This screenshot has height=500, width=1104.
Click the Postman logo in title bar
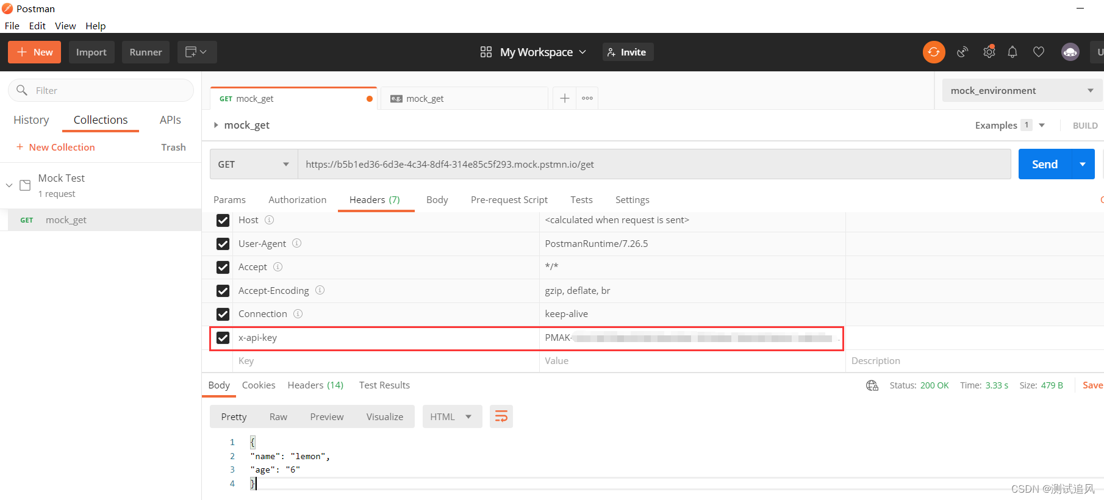(x=7, y=9)
